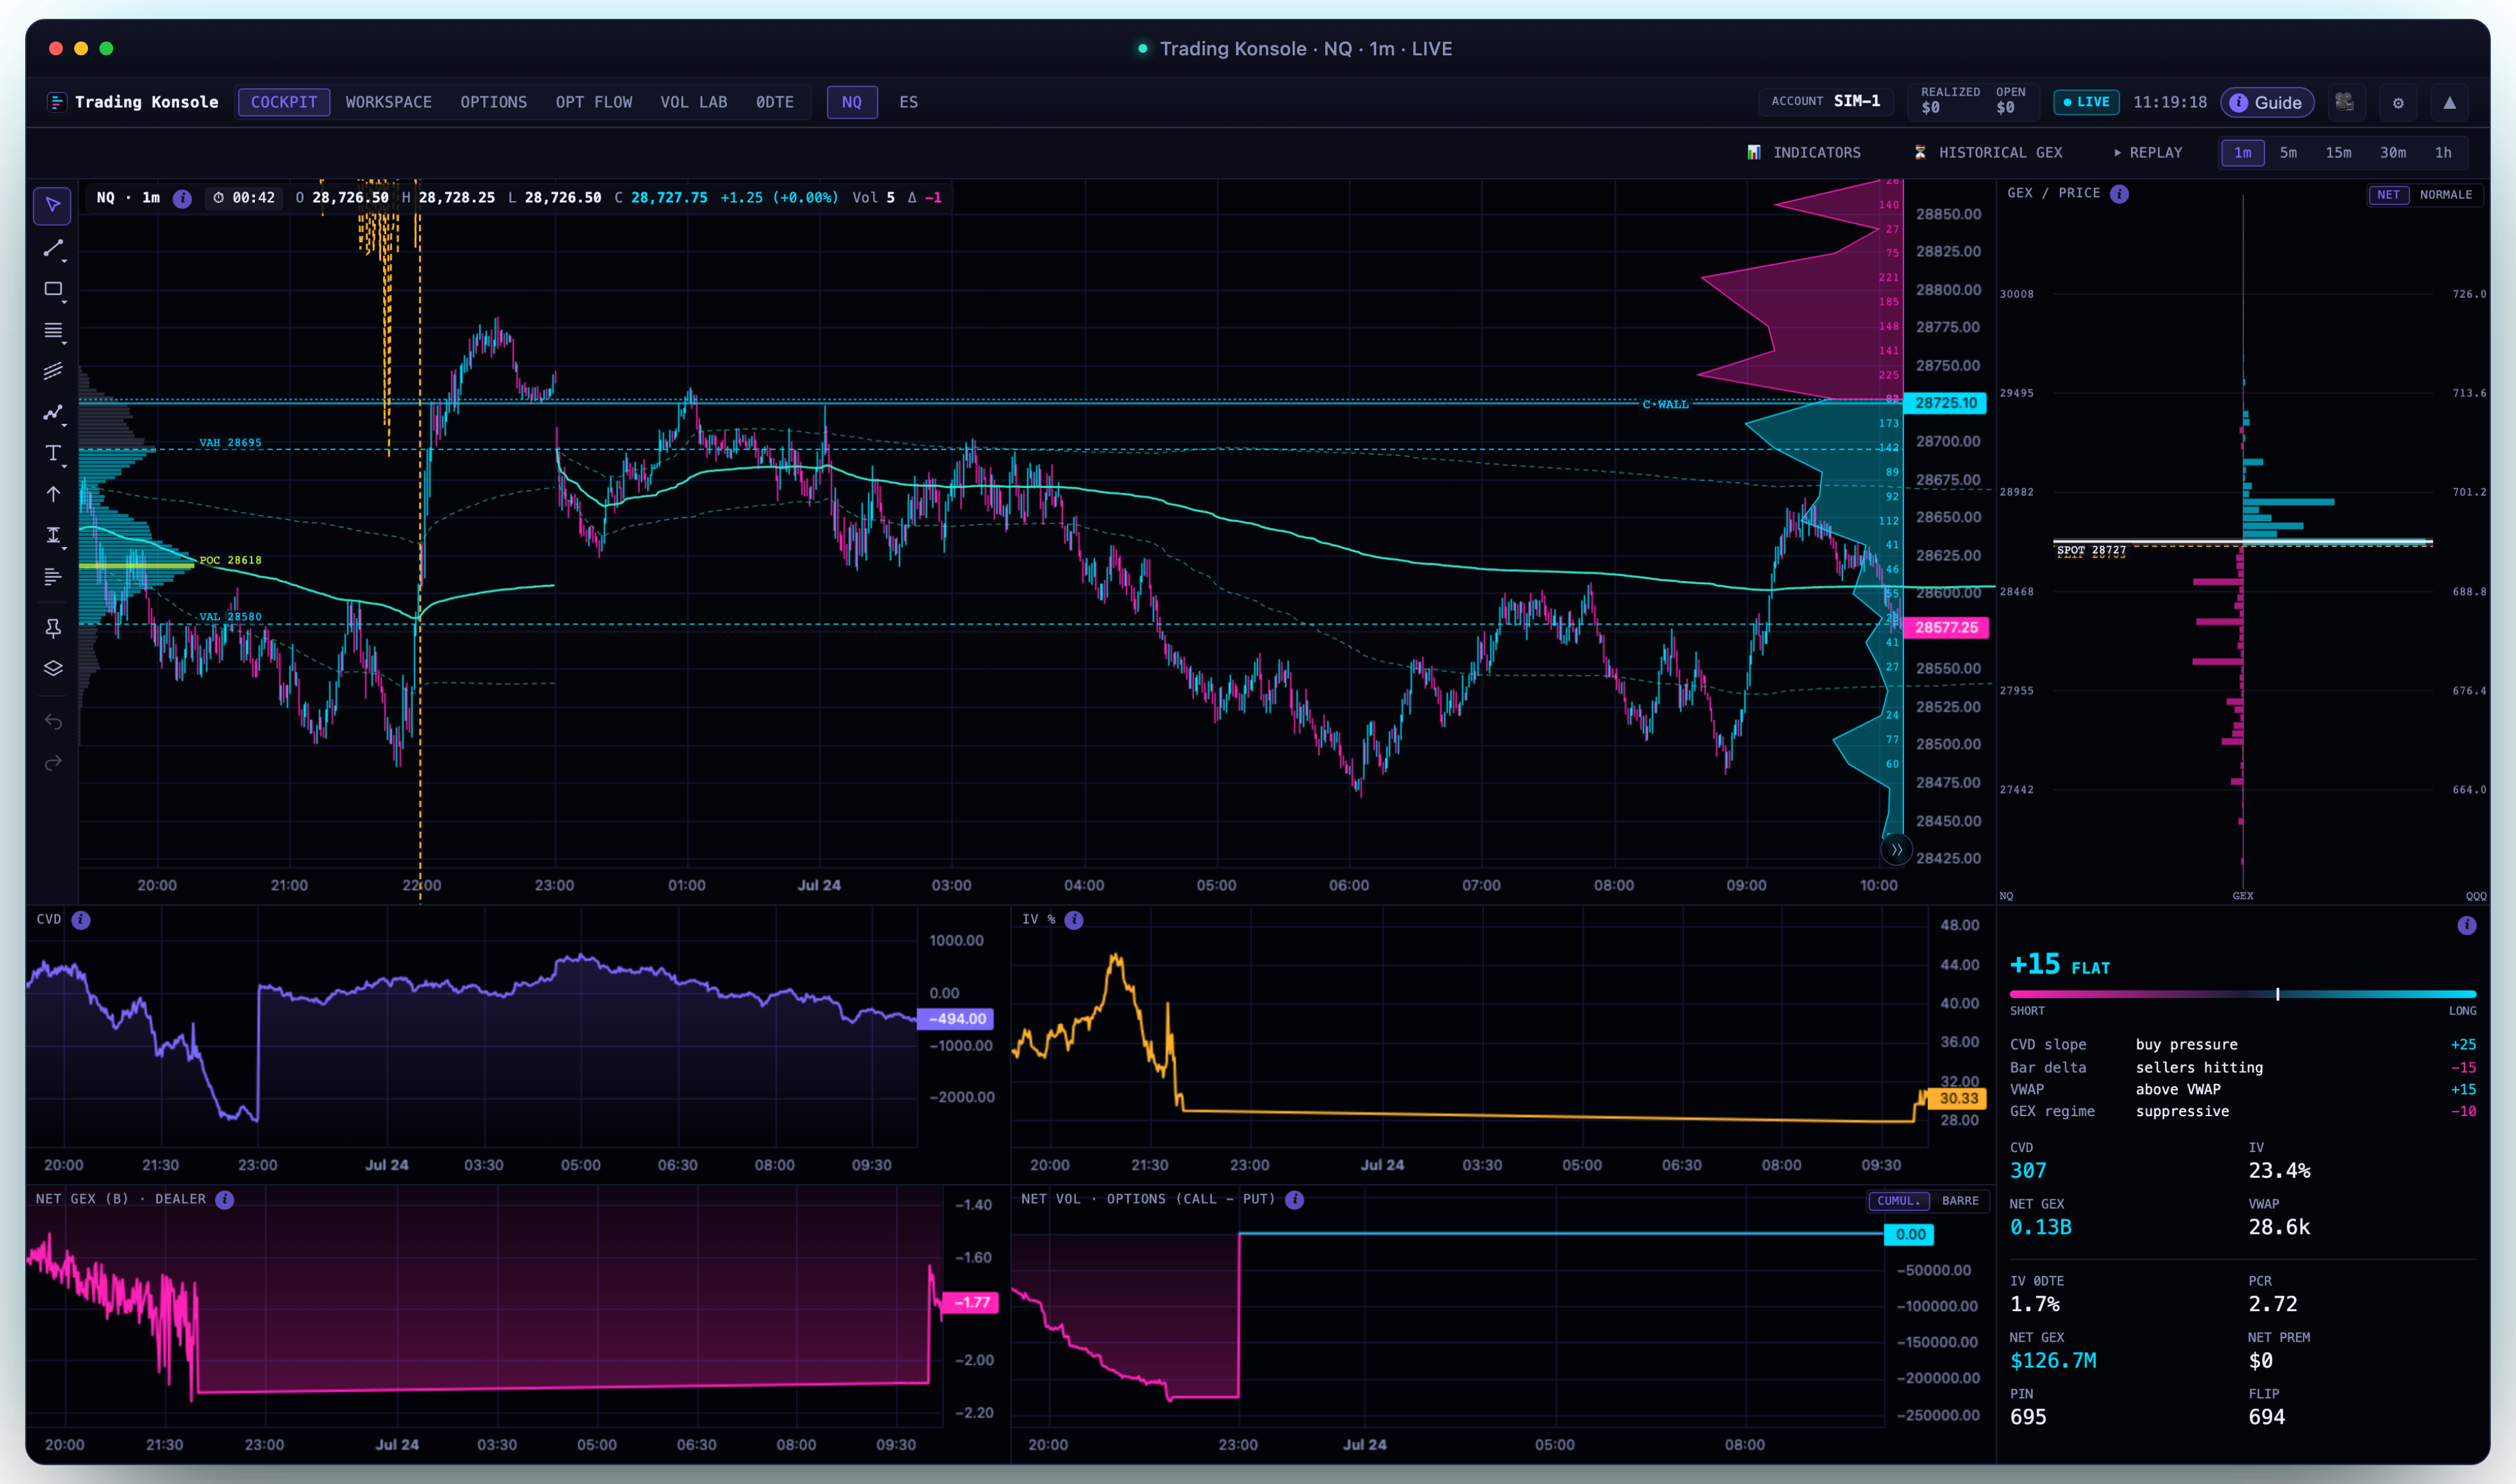The height and width of the screenshot is (1484, 2516).
Task: Click the IV % panel info icon
Action: coord(1074,920)
